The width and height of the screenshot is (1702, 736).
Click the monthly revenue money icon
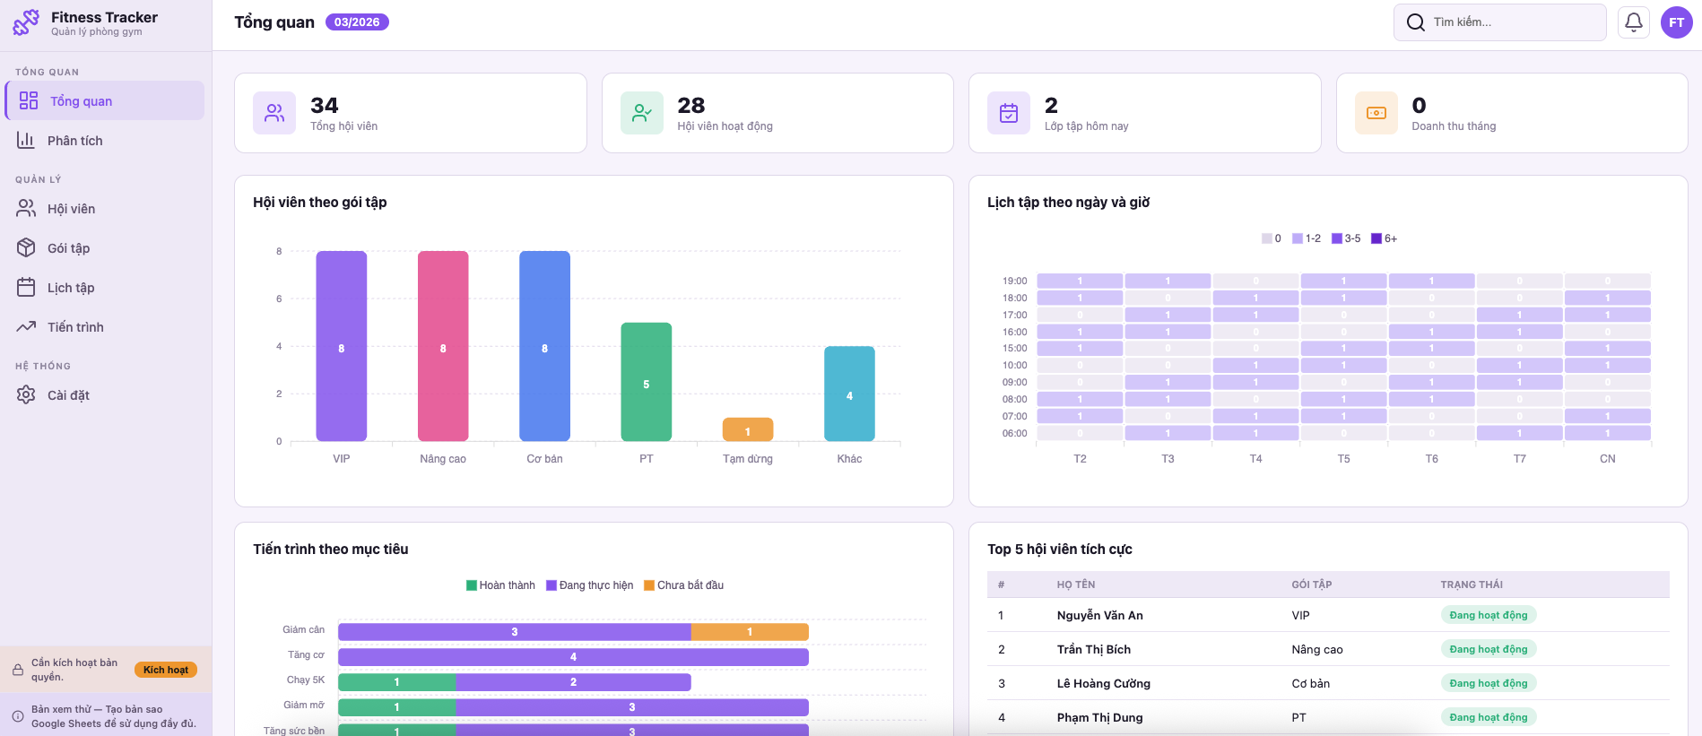pos(1376,113)
